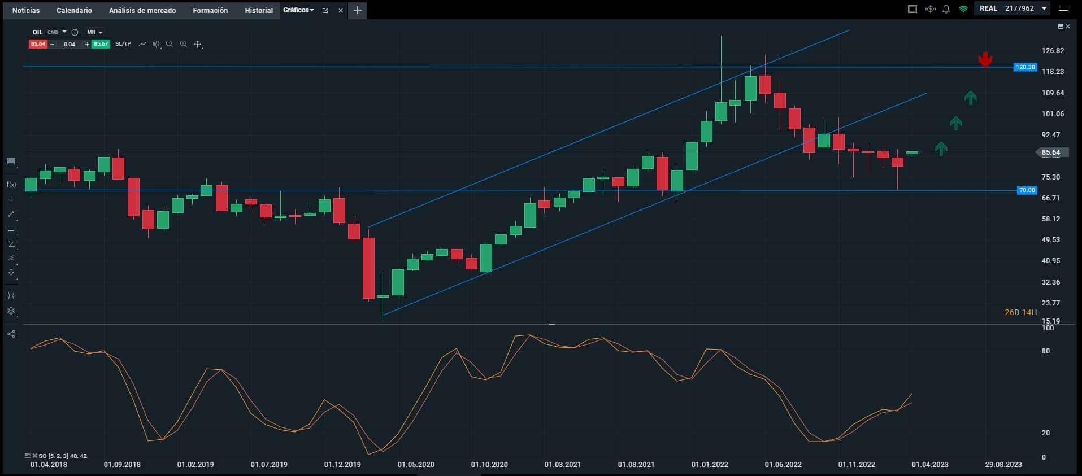The width and height of the screenshot is (1082, 476).
Task: Expand the MN timeframe dropdown
Action: pos(95,32)
